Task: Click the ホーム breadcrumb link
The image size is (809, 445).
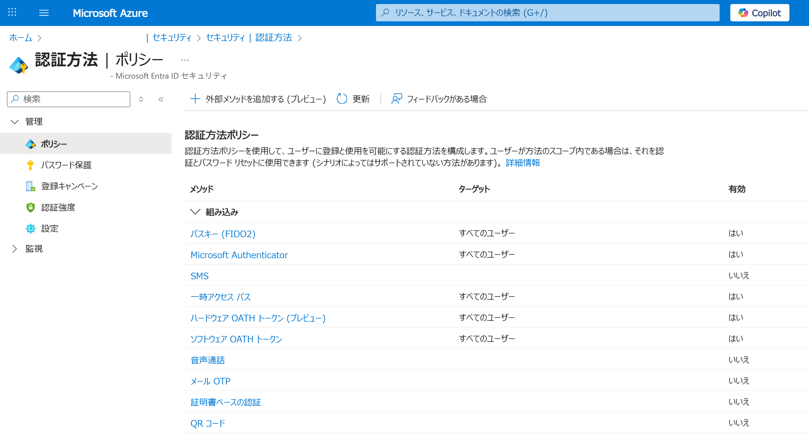Action: coord(20,38)
